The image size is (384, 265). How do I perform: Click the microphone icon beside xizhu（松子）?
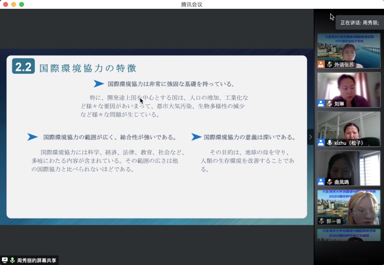330,142
